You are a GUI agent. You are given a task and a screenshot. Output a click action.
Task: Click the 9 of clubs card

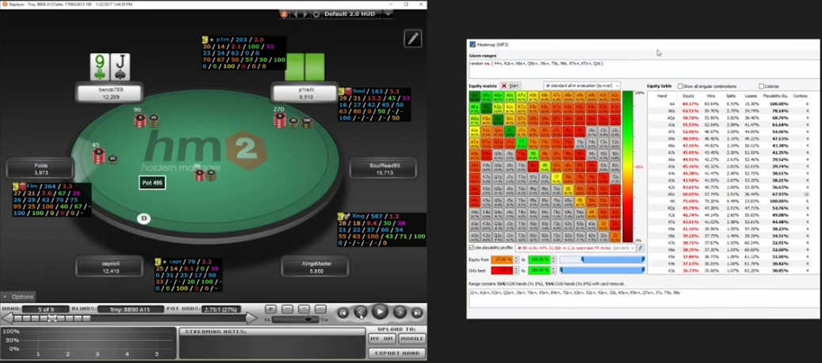tap(100, 67)
